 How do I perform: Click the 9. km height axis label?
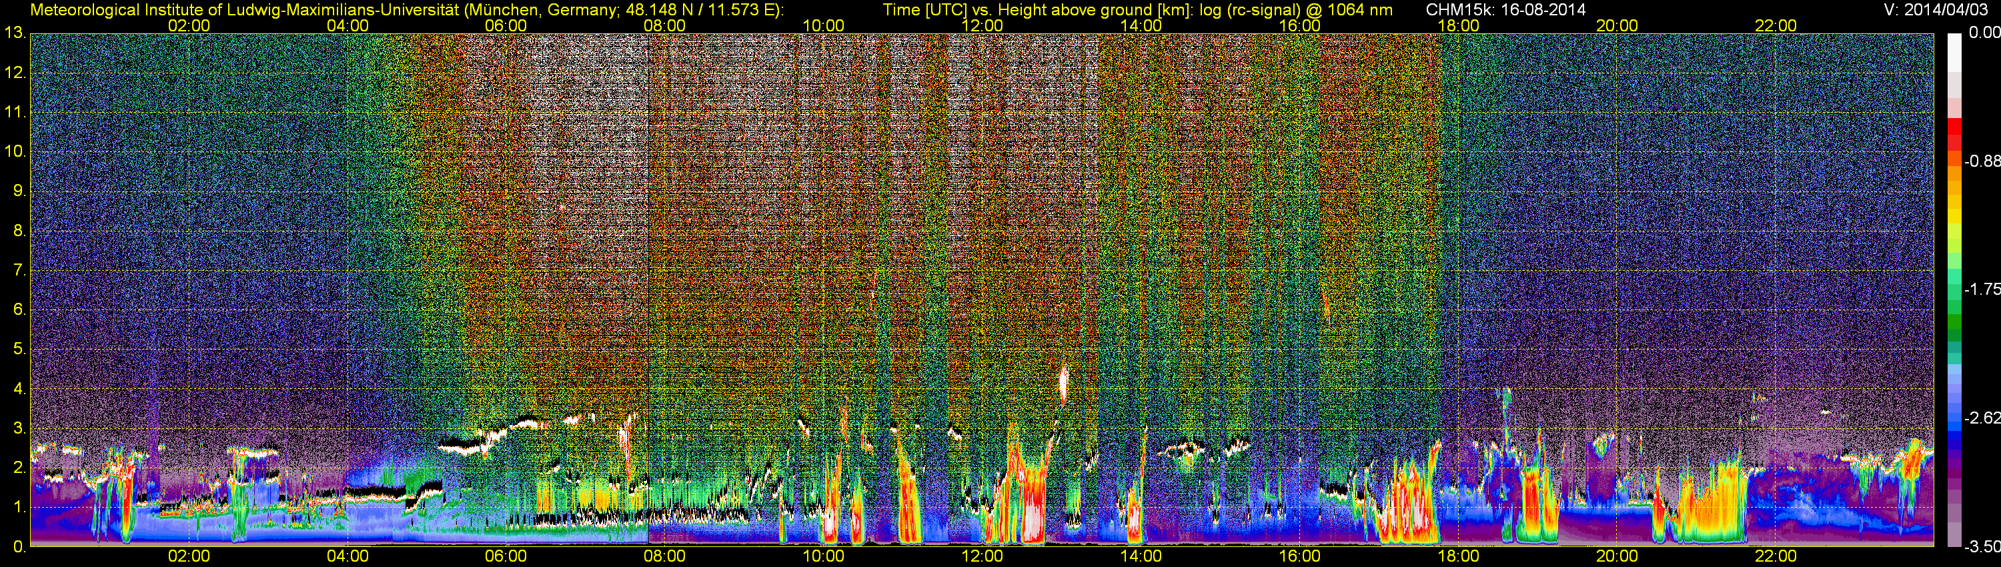tap(19, 191)
